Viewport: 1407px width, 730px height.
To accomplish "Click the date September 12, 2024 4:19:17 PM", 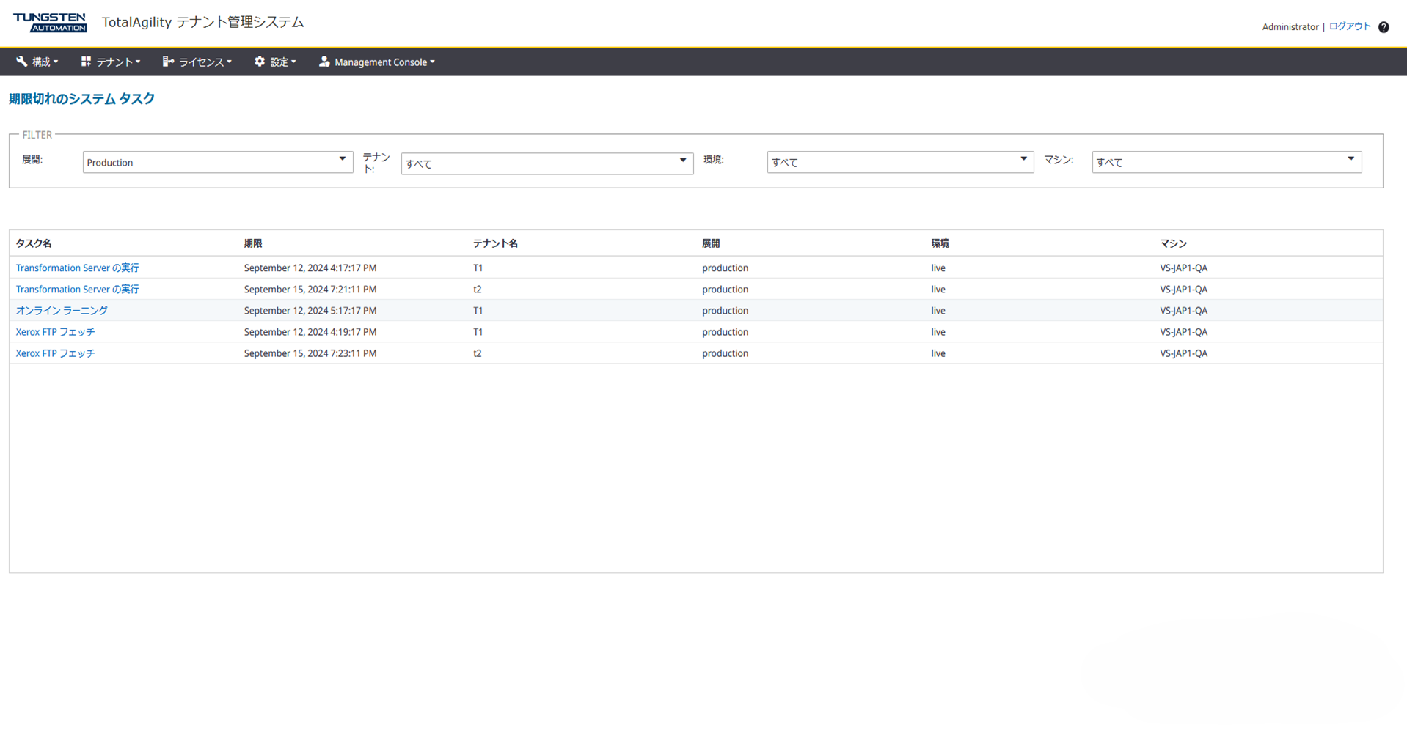I will click(310, 331).
